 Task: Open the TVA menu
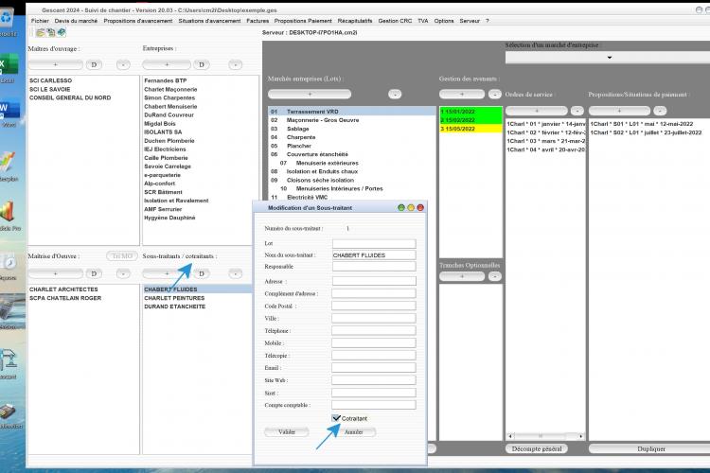423,21
